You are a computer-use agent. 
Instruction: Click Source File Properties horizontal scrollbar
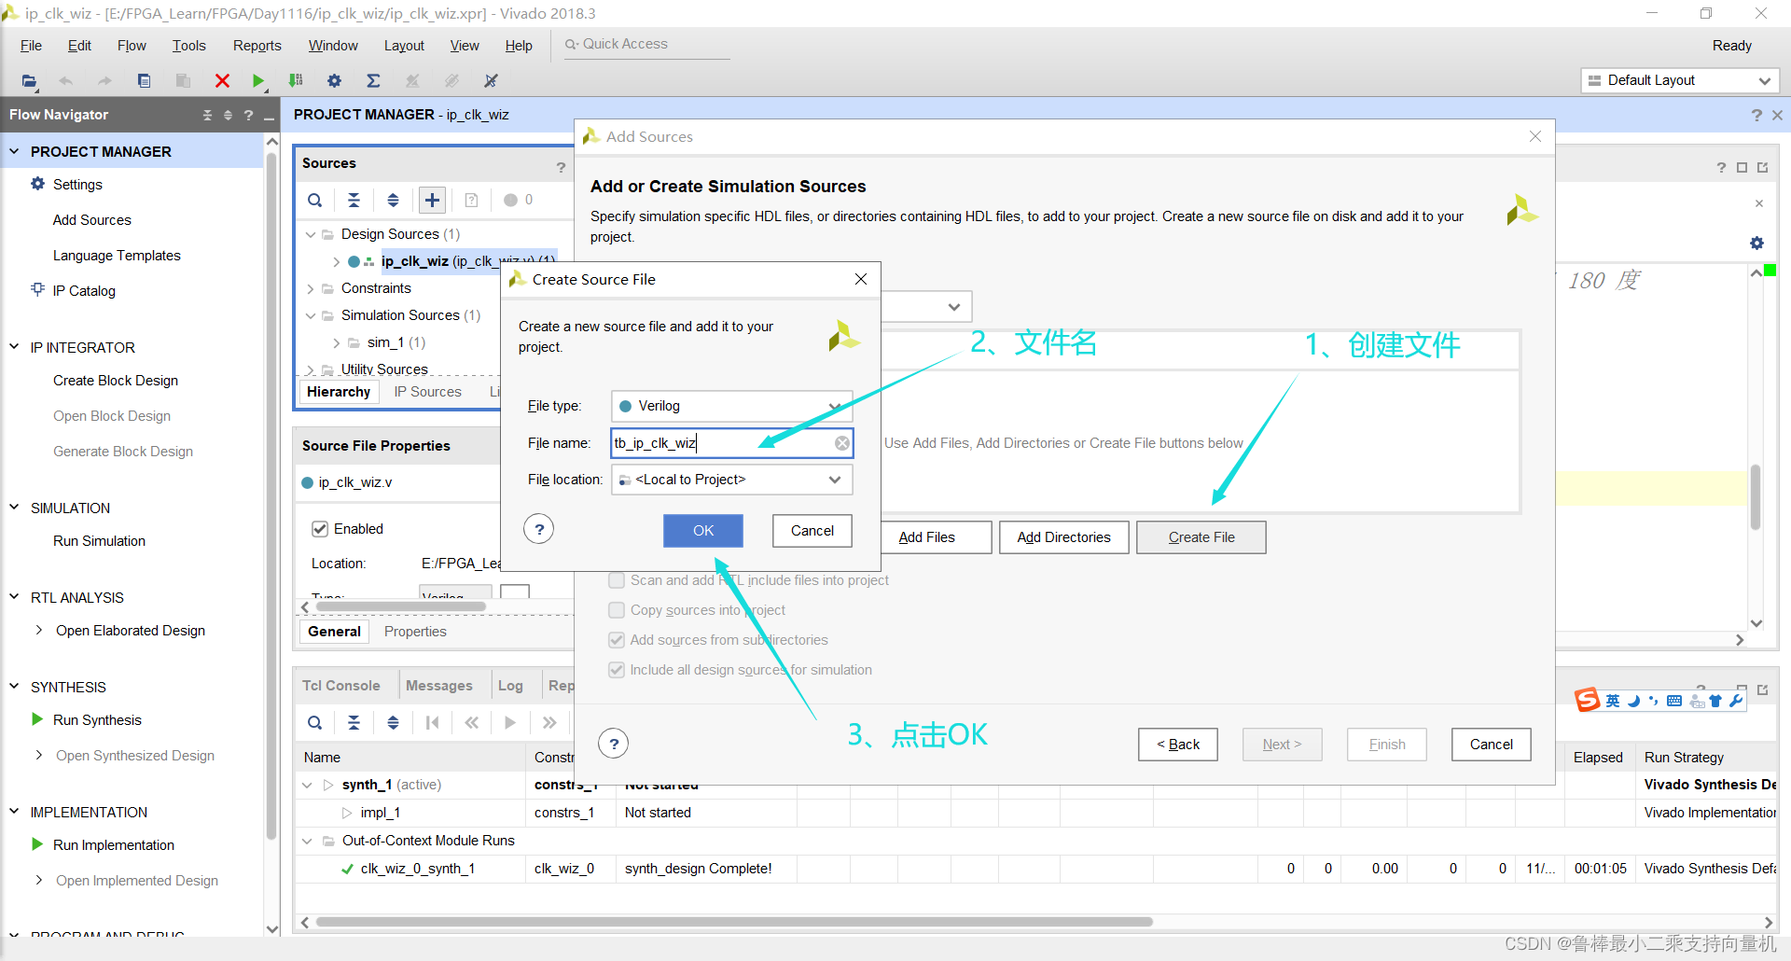point(401,606)
